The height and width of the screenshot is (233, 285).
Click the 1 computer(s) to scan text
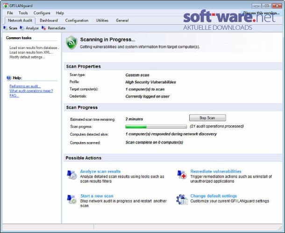pyautogui.click(x=145, y=89)
